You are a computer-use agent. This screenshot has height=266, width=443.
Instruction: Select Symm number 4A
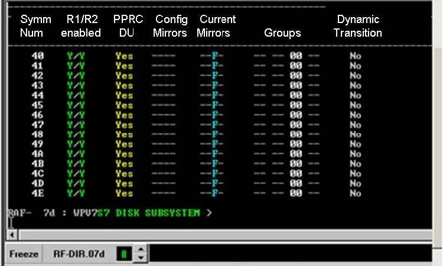click(x=38, y=154)
